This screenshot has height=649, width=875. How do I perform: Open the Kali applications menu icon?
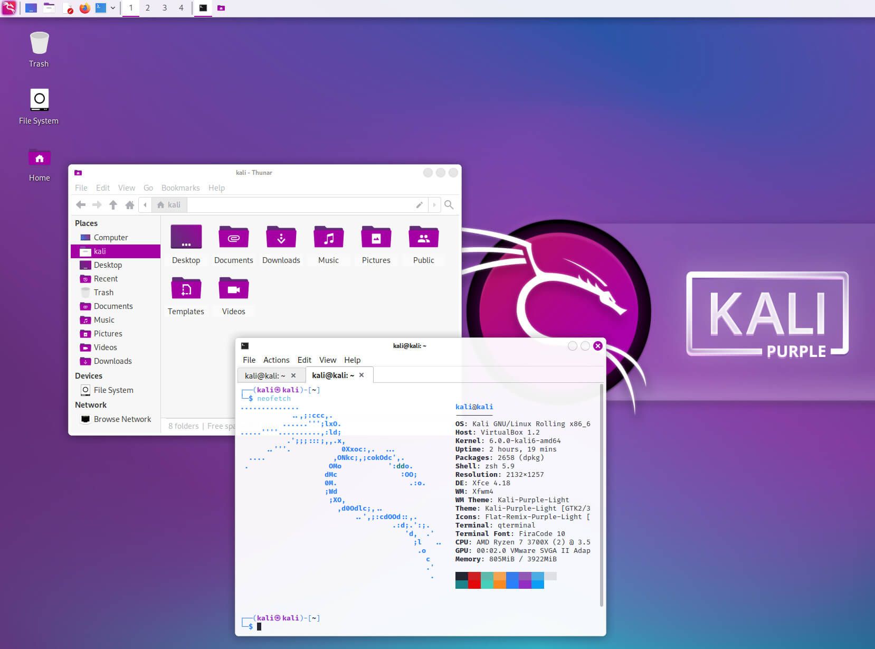coord(9,8)
